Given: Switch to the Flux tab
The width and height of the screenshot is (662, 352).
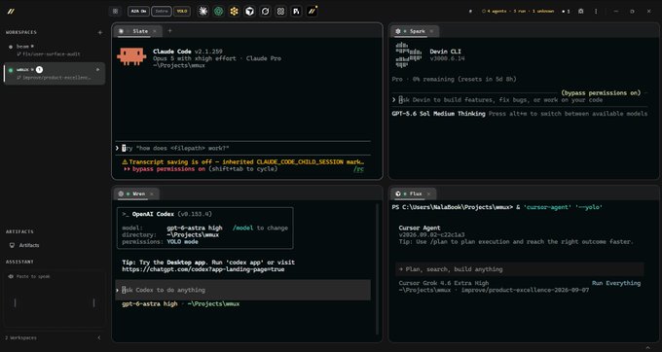Looking at the screenshot, I should [x=414, y=194].
